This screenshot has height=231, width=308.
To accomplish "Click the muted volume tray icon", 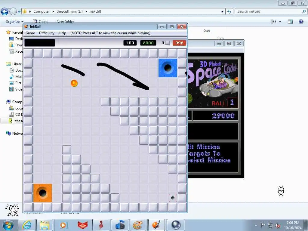I will (x=277, y=225).
